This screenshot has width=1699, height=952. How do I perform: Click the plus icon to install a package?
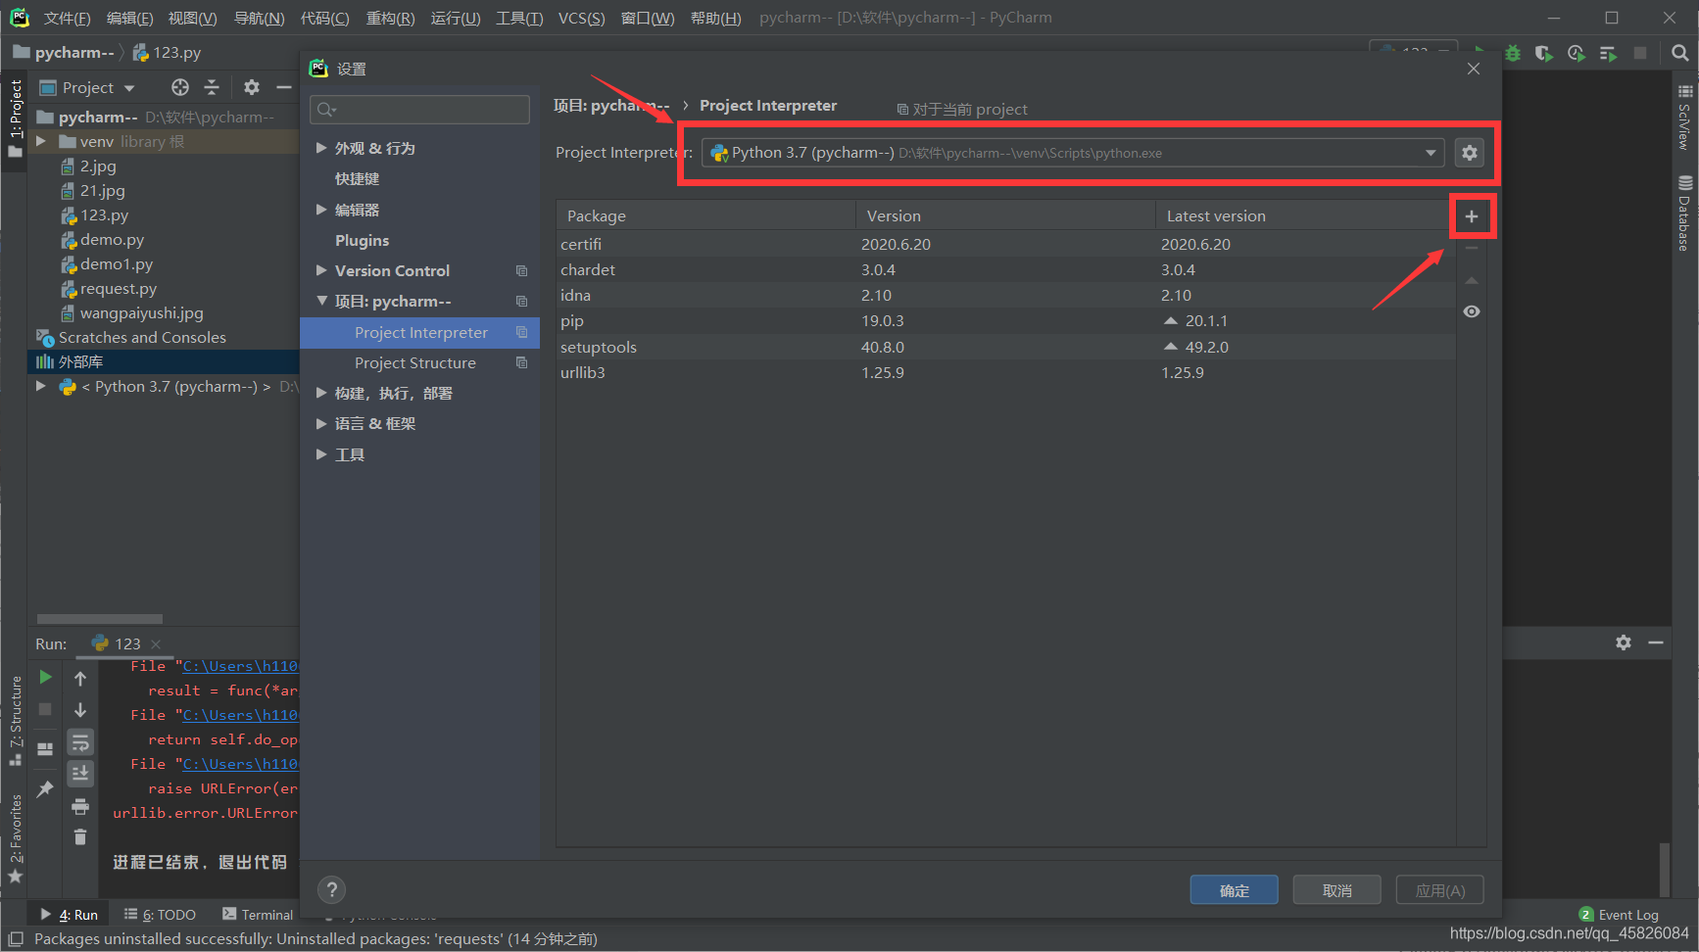tap(1472, 216)
